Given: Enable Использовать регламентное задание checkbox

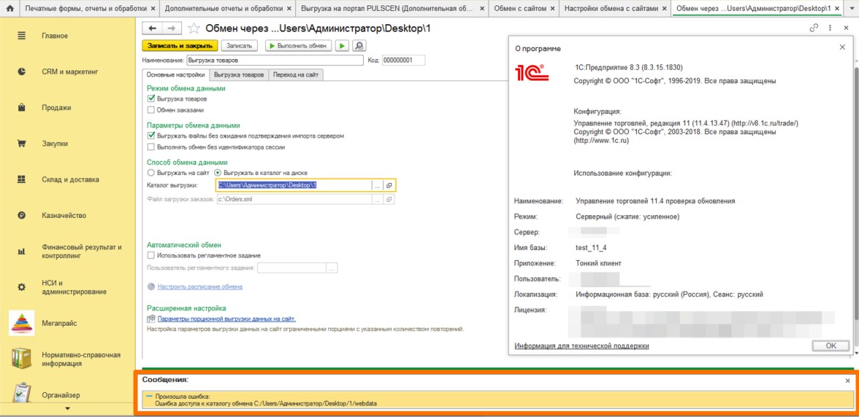Looking at the screenshot, I should (151, 255).
